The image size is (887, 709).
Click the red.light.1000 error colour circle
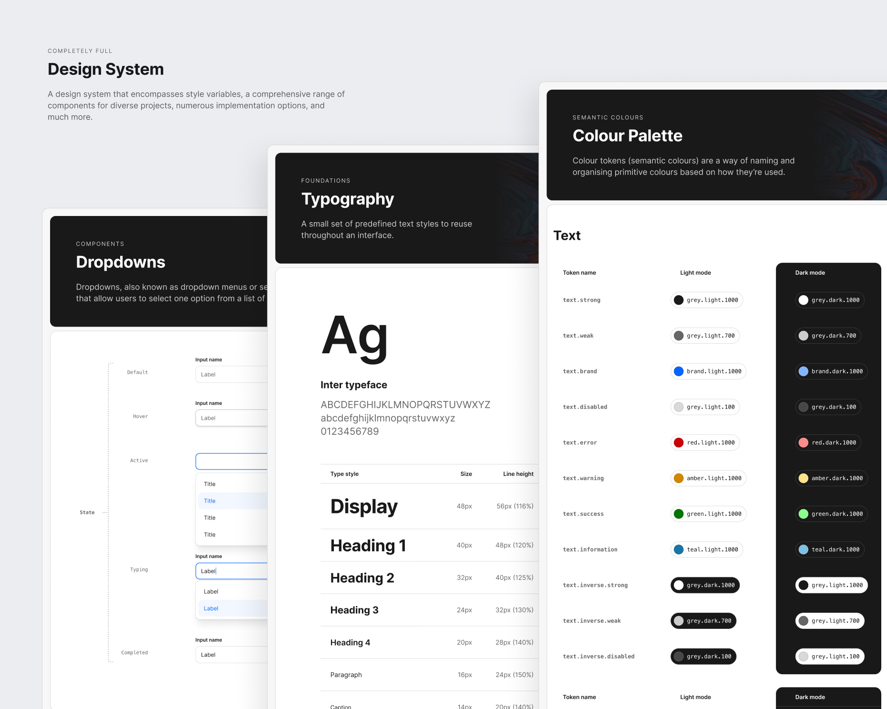(x=679, y=442)
